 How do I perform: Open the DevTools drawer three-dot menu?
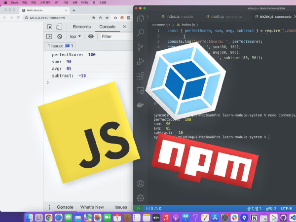pos(49,207)
